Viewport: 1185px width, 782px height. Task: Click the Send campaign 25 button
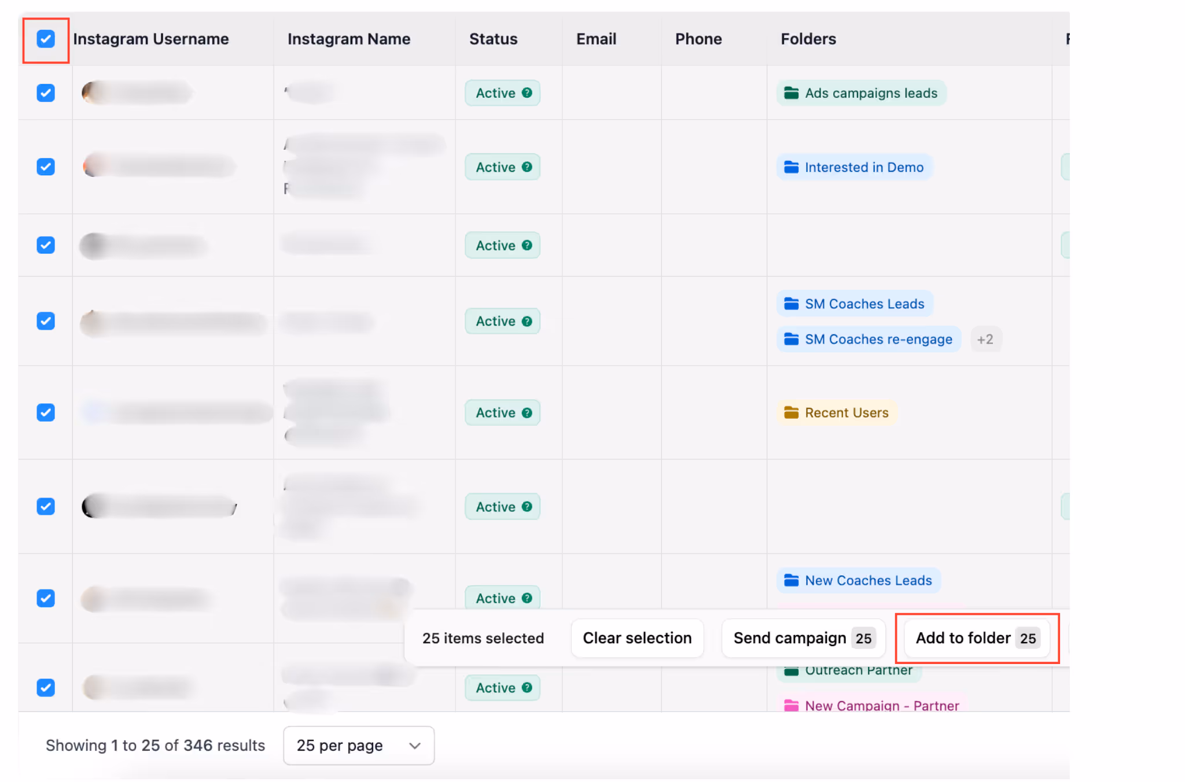[x=803, y=638]
